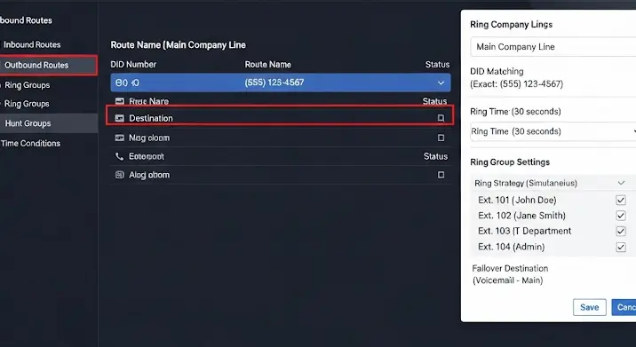
Task: Click the Main Company Line name field
Action: coord(553,47)
